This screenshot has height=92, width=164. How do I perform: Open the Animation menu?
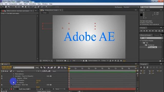[33, 4]
